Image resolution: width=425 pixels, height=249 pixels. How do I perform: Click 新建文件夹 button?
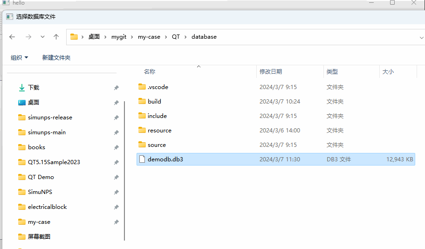(56, 57)
